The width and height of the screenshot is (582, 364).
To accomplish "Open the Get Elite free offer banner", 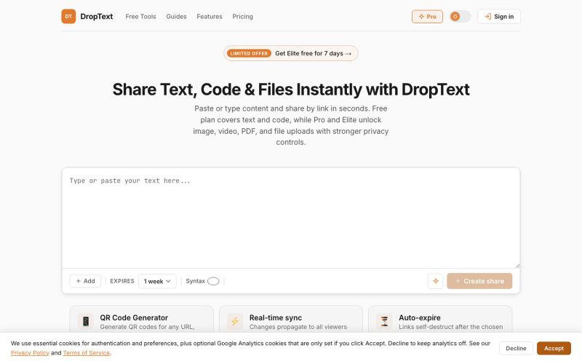I will (x=290, y=53).
